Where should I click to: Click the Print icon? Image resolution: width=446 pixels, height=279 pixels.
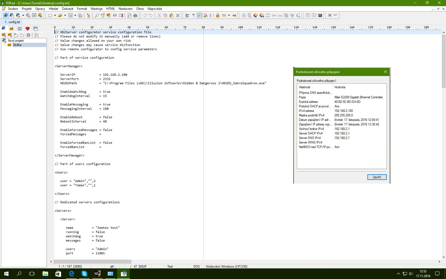point(135,15)
